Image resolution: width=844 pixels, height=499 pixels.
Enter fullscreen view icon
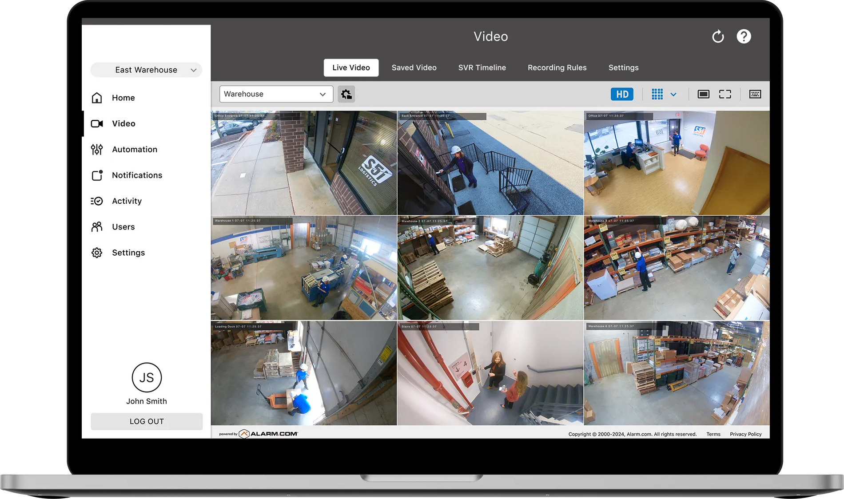pos(725,94)
